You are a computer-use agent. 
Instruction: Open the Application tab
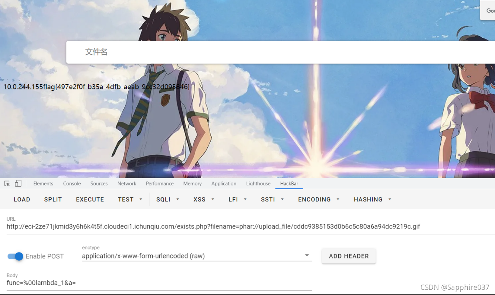(224, 184)
